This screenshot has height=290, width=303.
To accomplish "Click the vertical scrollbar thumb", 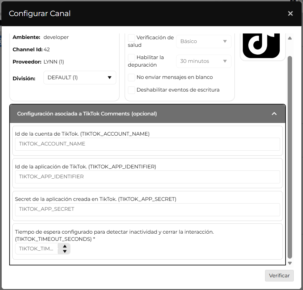I will coord(290,157).
